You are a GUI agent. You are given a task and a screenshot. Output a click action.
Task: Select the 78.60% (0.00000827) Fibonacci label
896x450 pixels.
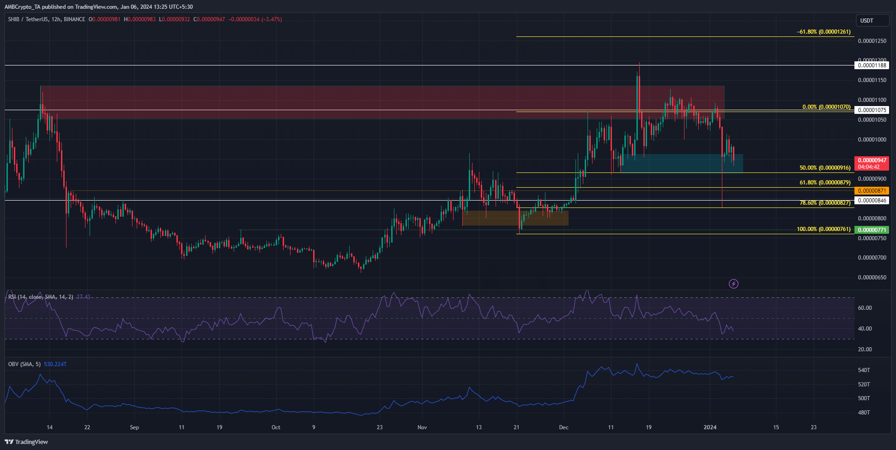(825, 203)
